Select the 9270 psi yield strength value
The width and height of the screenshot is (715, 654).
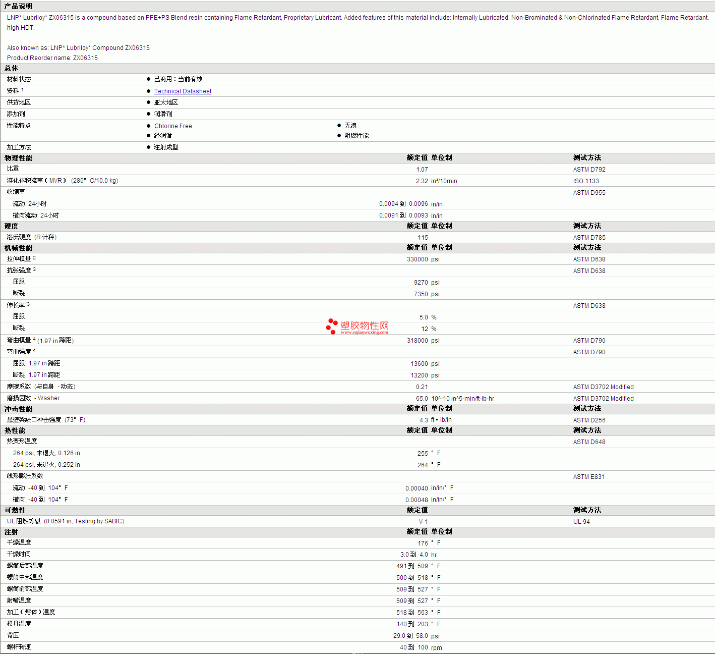tap(427, 283)
